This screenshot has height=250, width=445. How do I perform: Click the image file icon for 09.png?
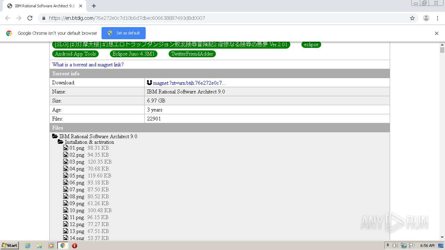point(66,203)
